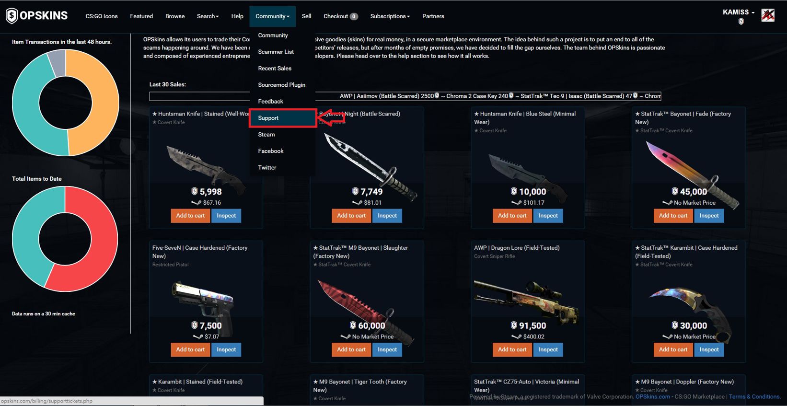Open Checkout with cart count badge

340,16
